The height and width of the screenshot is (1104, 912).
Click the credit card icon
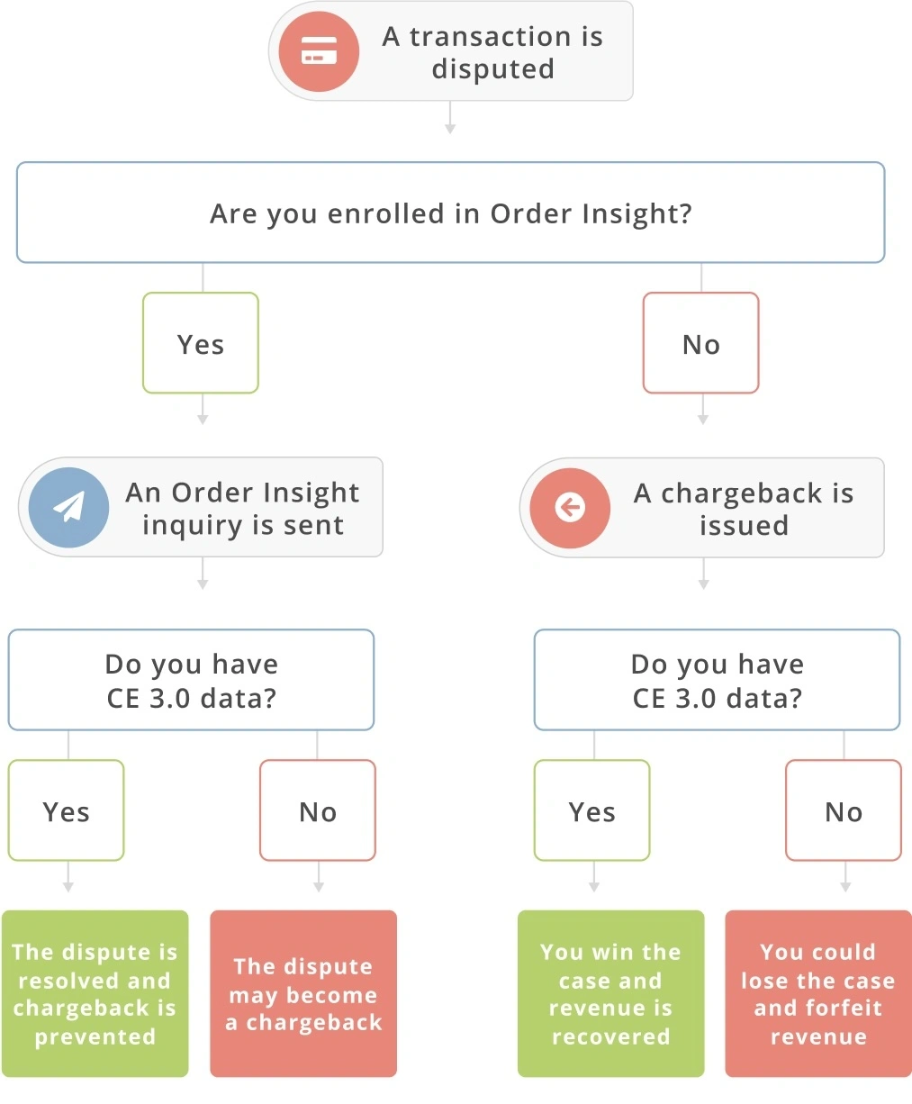coord(319,51)
